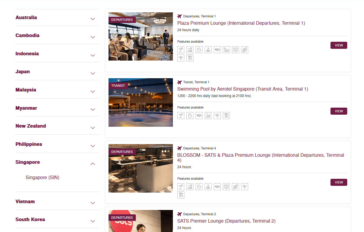Viewport: 364px width, 232px height.
Task: Click the lounge seating icon in Plaza Premium Terminal 1
Action: [226, 50]
